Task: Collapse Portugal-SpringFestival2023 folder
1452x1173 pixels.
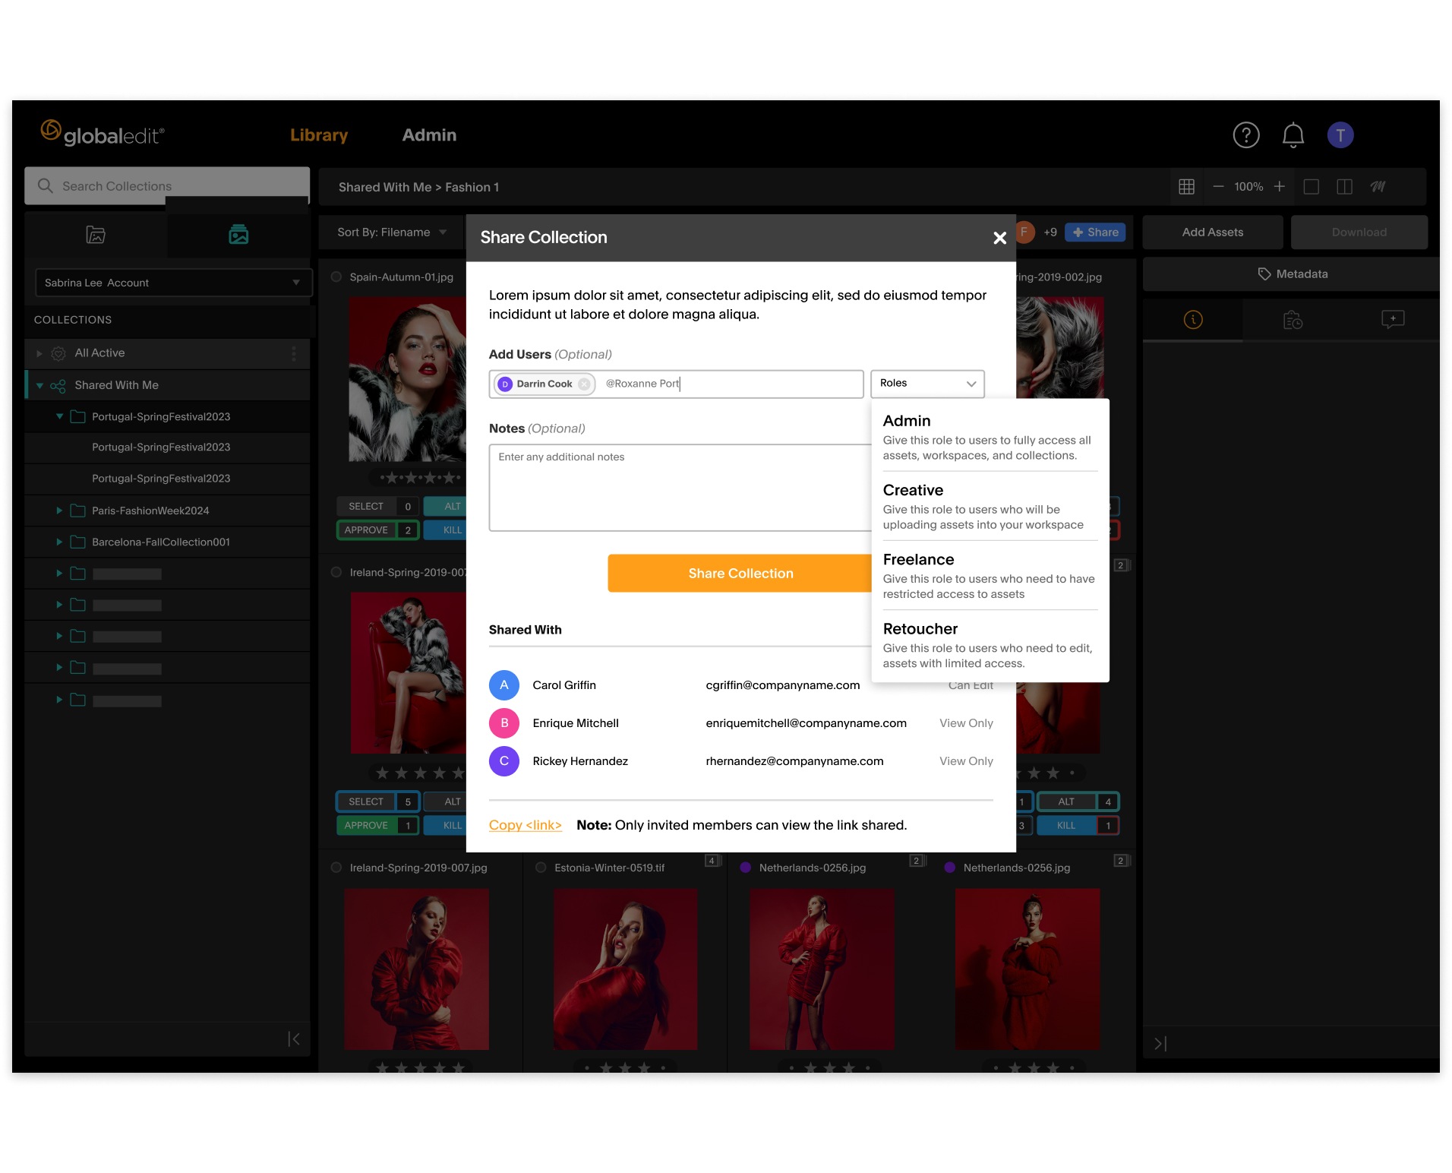Action: (59, 417)
